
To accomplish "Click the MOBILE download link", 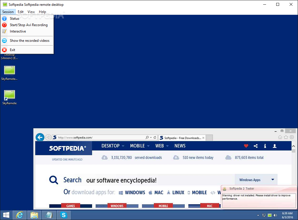I will tap(197, 193).
